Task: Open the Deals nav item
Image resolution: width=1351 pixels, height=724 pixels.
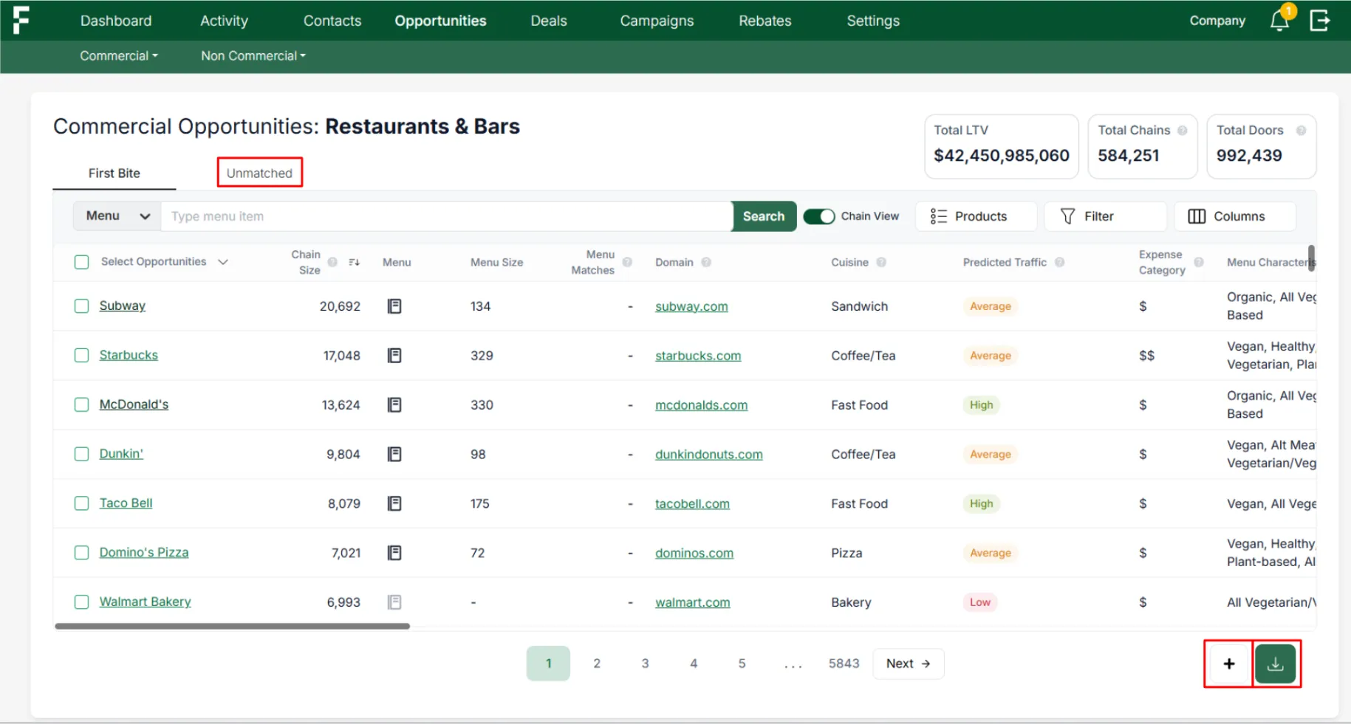Action: pyautogui.click(x=549, y=21)
